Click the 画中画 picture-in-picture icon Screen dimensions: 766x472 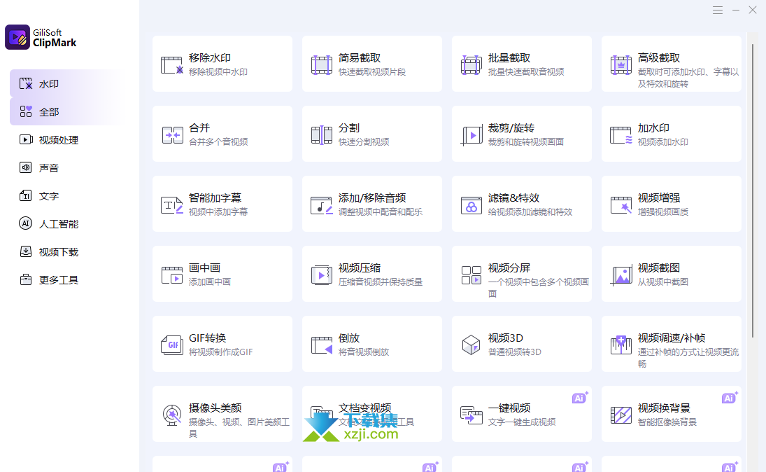tap(172, 275)
